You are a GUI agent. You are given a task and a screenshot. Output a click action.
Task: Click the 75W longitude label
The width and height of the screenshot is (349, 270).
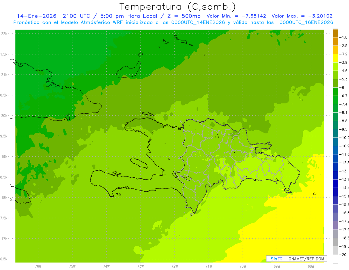(72, 266)
